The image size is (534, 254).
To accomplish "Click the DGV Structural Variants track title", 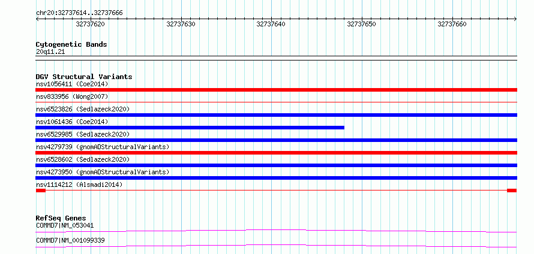I will [x=84, y=77].
